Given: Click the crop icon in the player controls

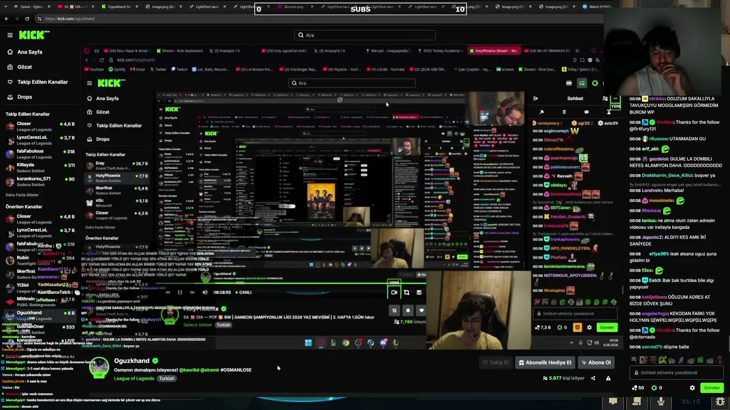Looking at the screenshot, I should coord(407,293).
